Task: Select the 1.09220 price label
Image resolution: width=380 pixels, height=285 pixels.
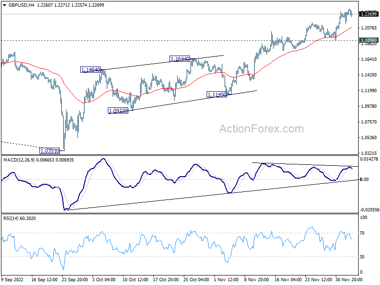Action: (118, 111)
